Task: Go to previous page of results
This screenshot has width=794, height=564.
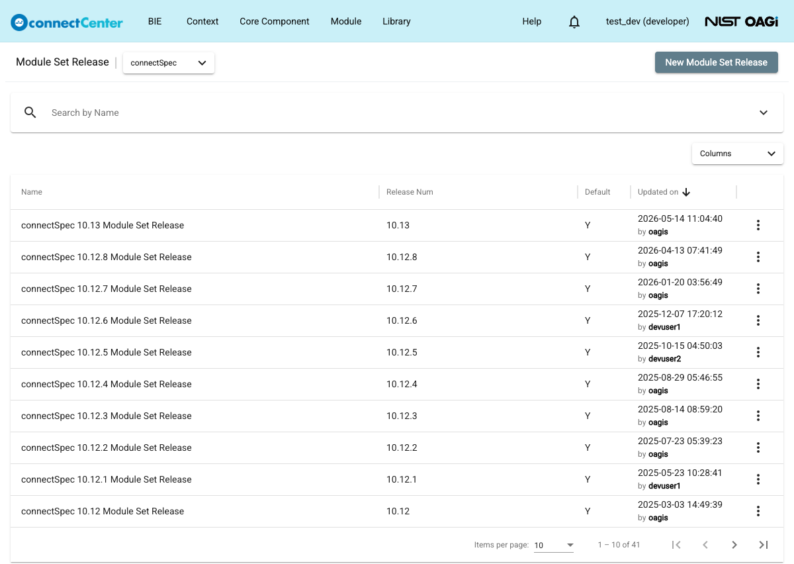Action: pyautogui.click(x=705, y=545)
